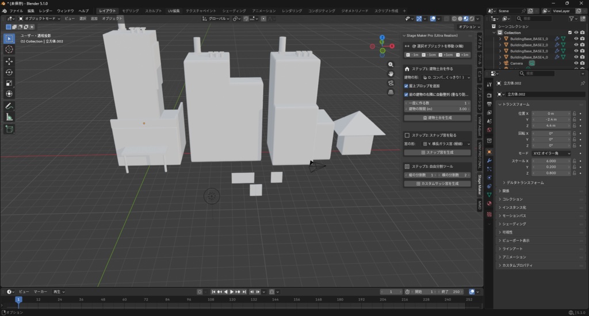Select the Select Box tool

[x=9, y=38]
